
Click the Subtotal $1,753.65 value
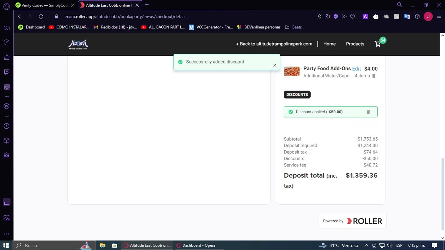[368, 139]
